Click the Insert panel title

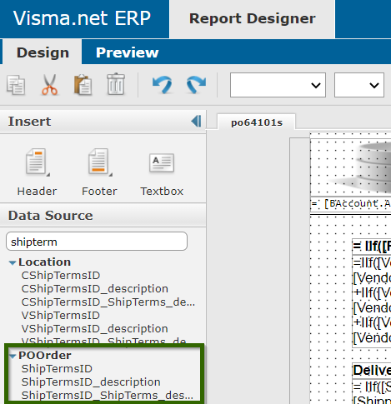click(29, 122)
